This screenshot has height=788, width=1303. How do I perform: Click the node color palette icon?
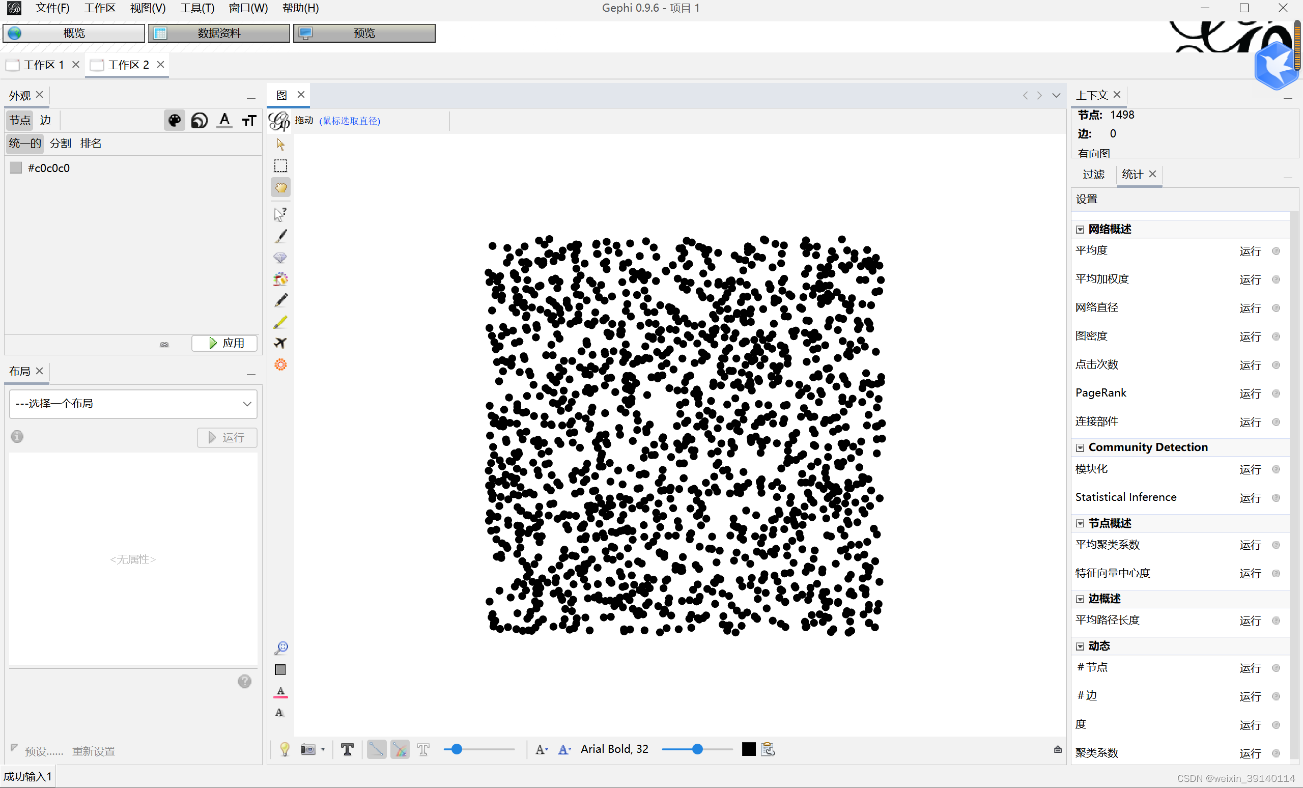[175, 121]
